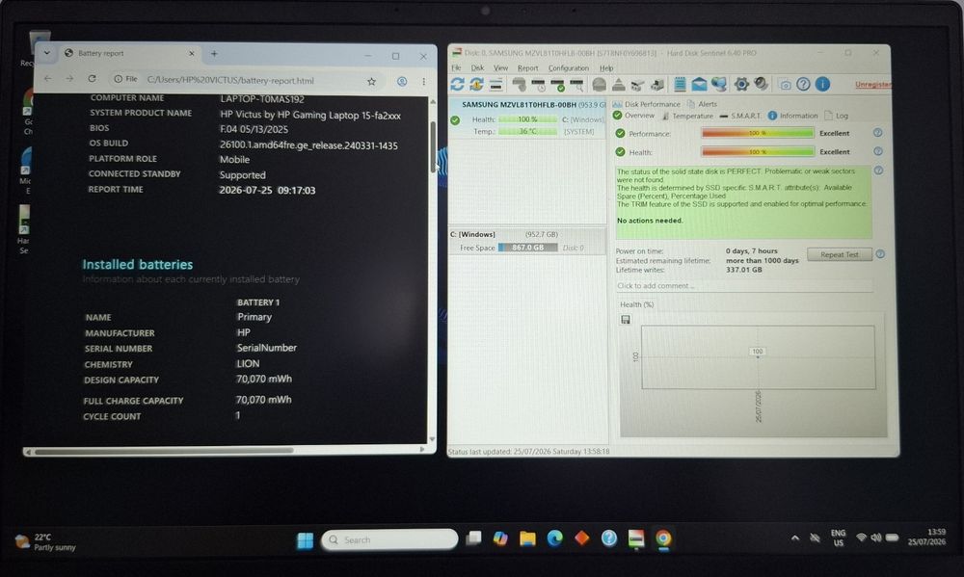Open configuration via the gear icon in Sentinel toolbar
This screenshot has width=964, height=577.
[741, 84]
